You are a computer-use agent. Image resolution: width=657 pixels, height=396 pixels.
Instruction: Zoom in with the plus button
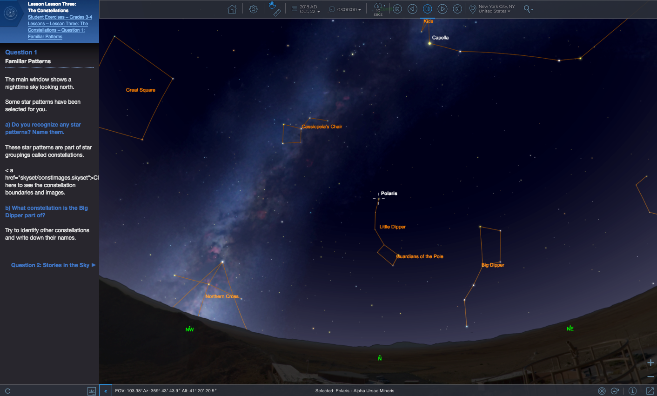[x=650, y=362]
